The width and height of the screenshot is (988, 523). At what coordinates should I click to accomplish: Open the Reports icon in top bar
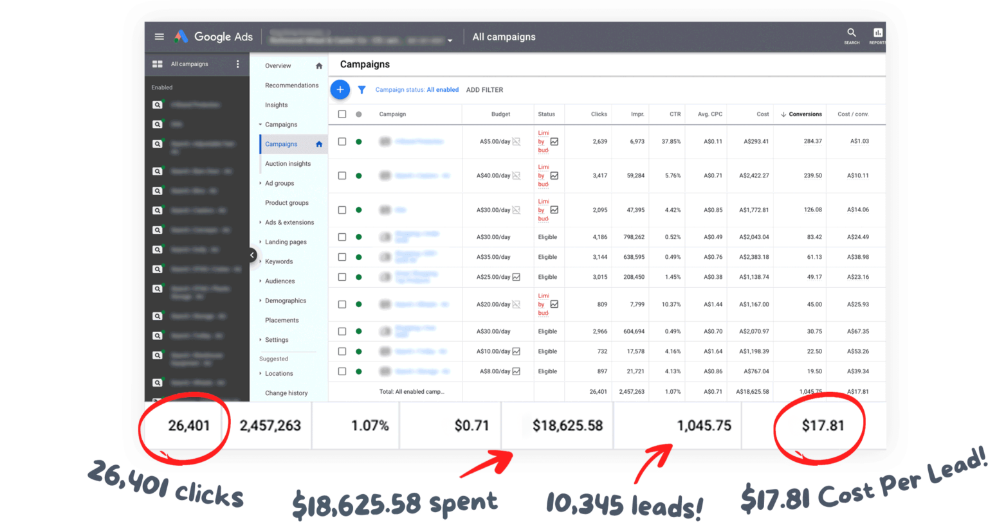click(877, 33)
